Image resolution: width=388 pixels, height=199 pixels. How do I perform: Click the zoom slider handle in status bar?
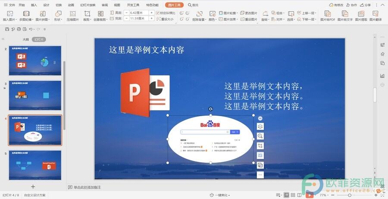350,195
